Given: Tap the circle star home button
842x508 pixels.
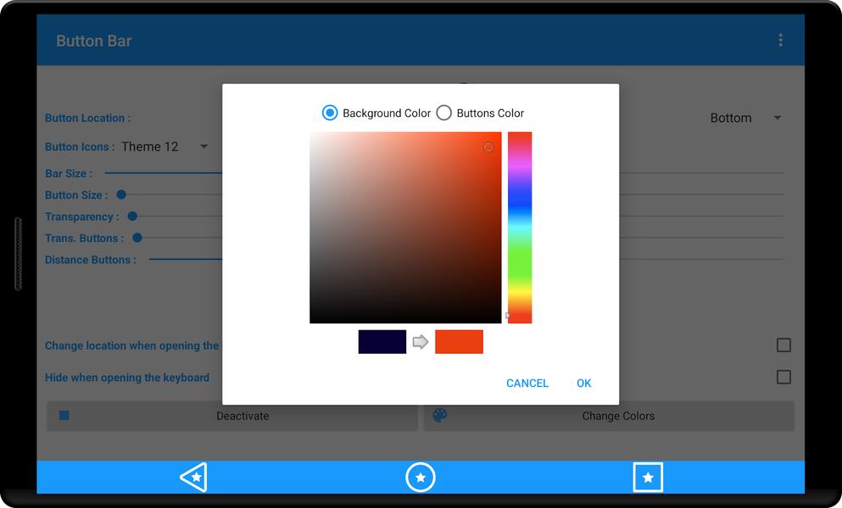Looking at the screenshot, I should [x=421, y=477].
